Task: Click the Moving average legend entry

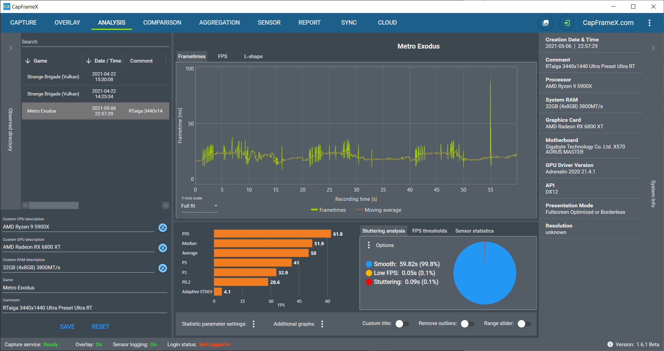Action: point(379,210)
